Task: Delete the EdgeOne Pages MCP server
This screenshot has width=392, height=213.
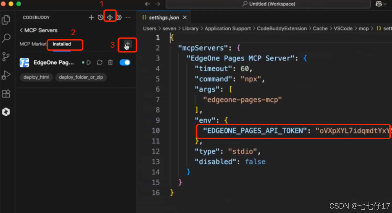Action: (x=110, y=63)
